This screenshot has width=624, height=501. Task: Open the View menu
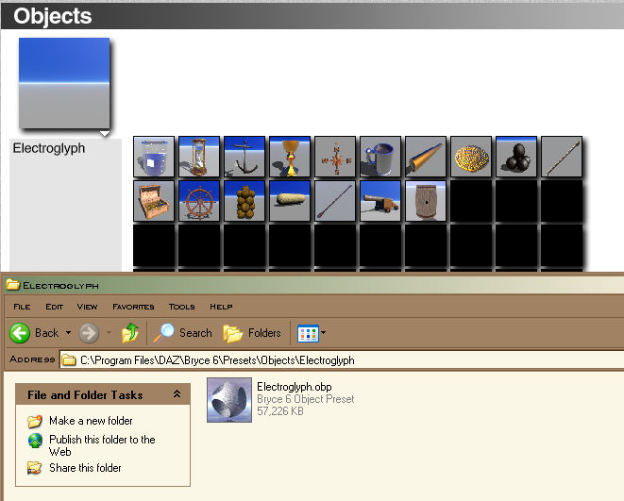87,307
